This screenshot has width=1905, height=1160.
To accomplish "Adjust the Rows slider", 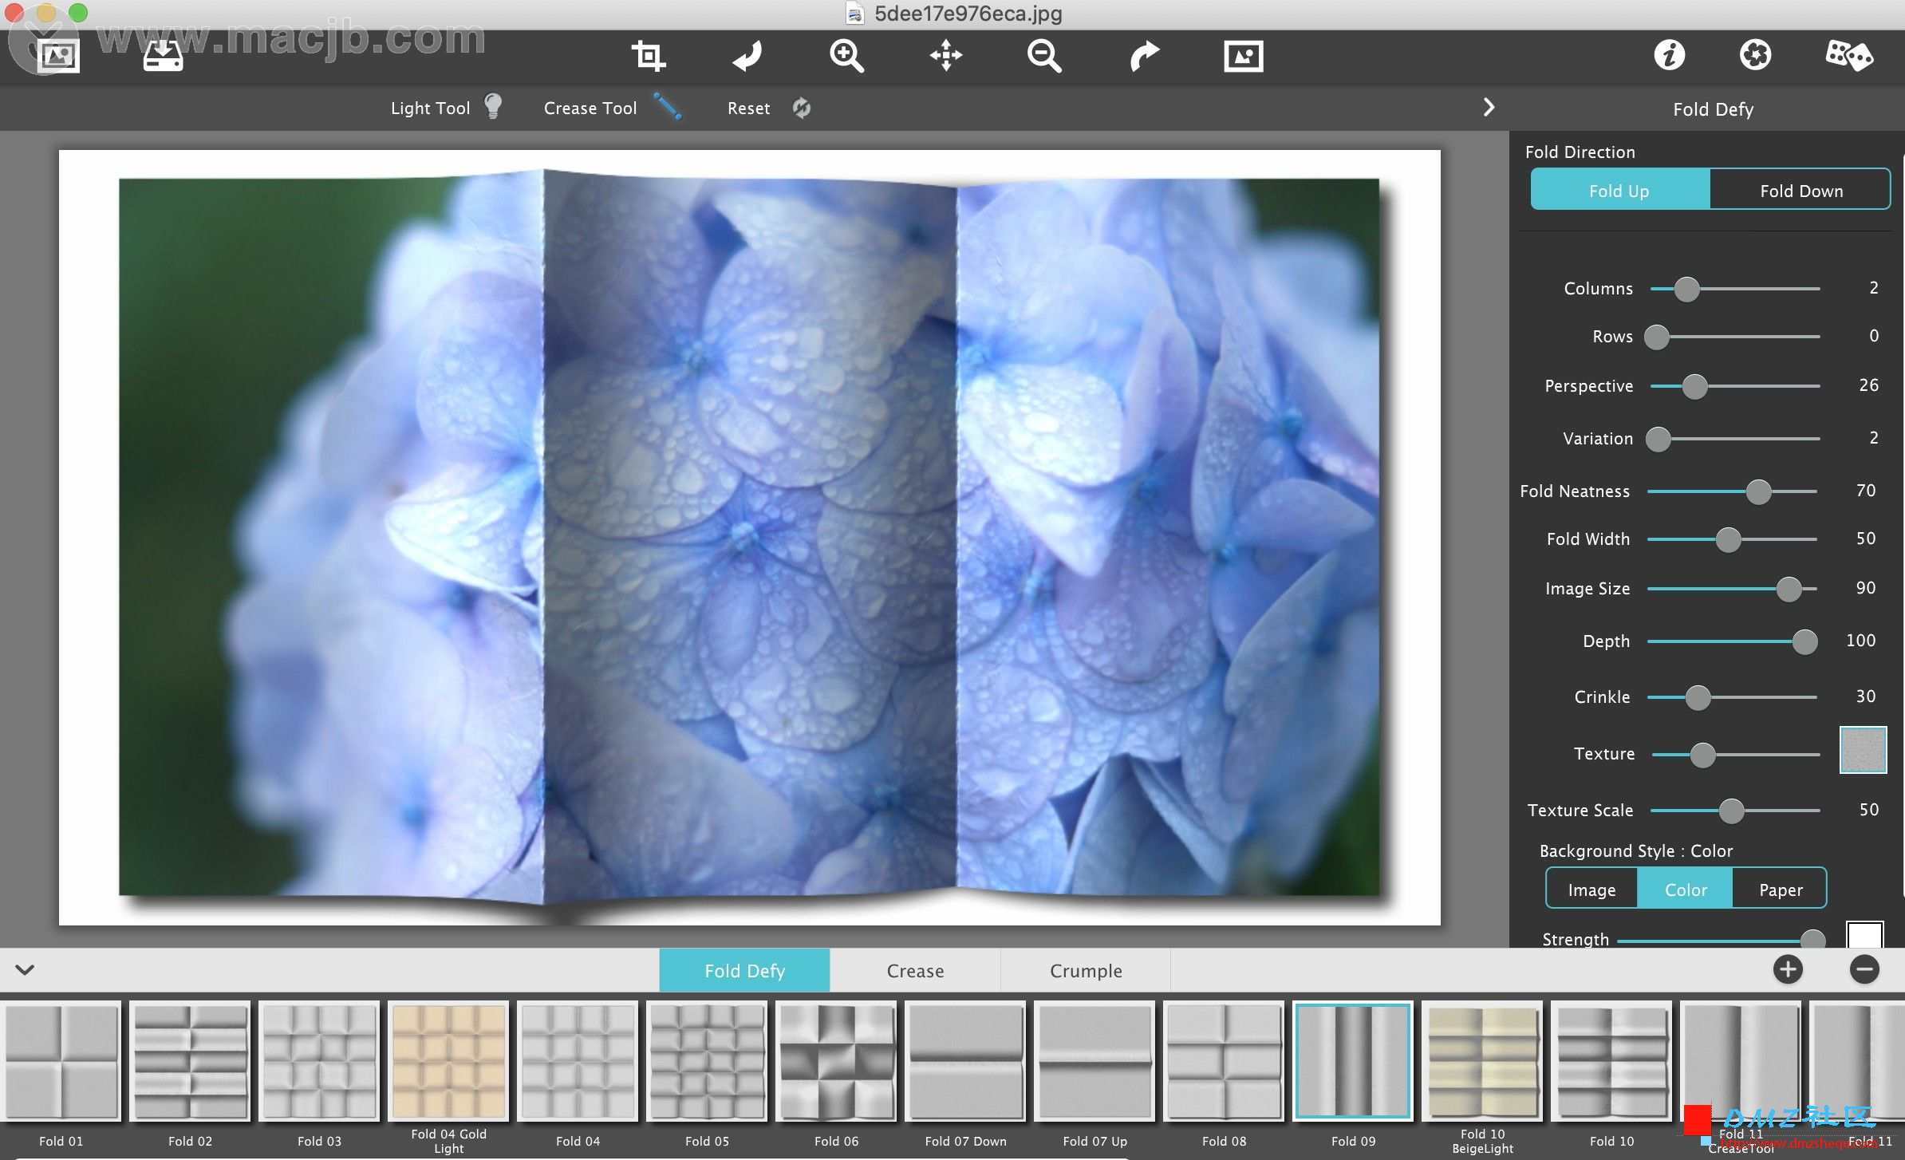I will (1734, 337).
